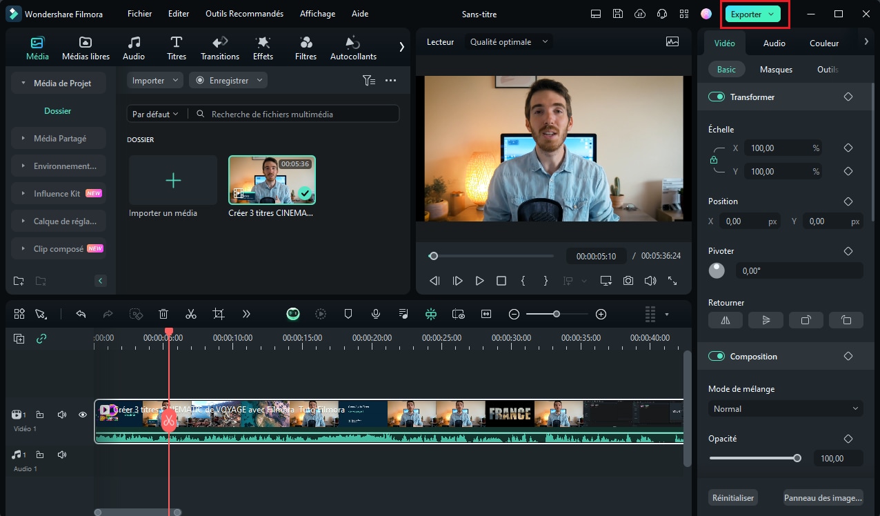Expand the Clip composé section

point(59,249)
